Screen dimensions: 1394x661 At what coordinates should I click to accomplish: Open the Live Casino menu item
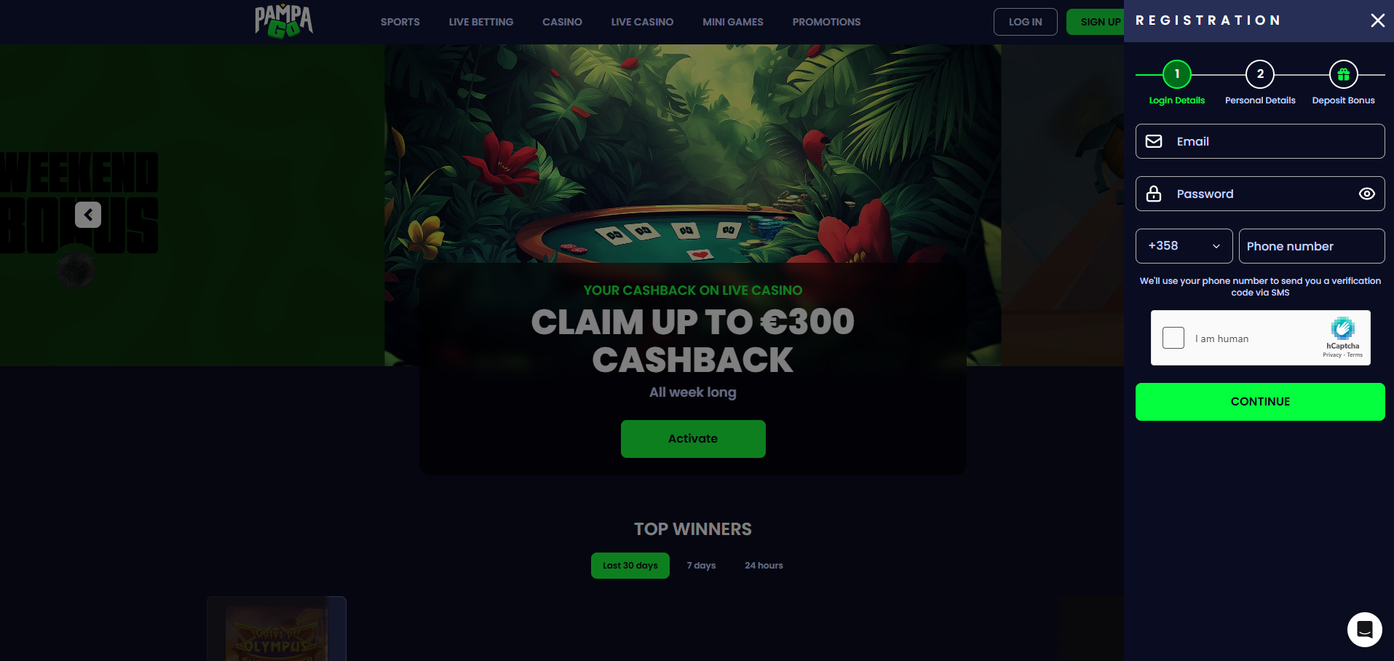[x=642, y=22]
